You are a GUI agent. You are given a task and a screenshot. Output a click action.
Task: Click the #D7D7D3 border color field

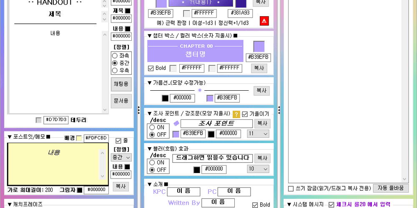point(56,120)
